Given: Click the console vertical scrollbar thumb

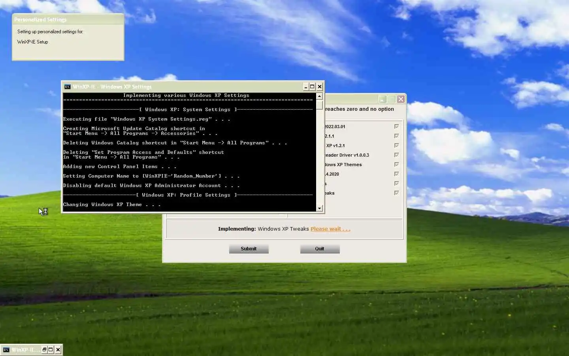Looking at the screenshot, I should click(x=319, y=105).
